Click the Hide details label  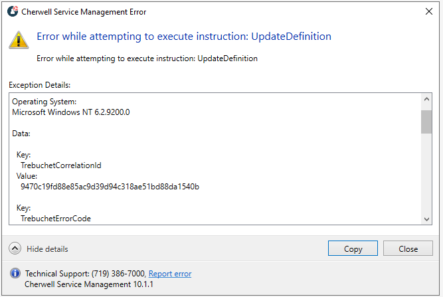[x=47, y=249]
